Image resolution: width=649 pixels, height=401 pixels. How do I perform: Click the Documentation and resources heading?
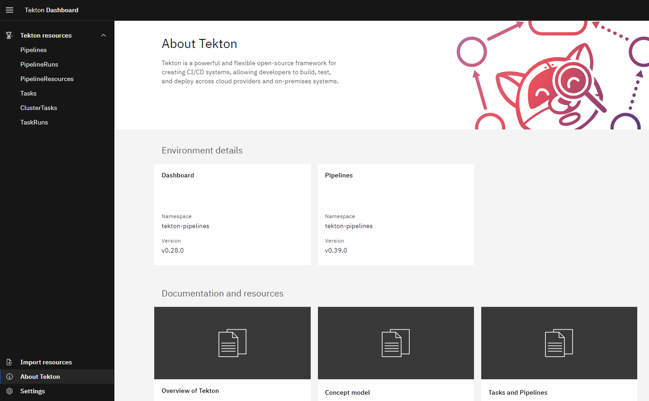tap(223, 293)
